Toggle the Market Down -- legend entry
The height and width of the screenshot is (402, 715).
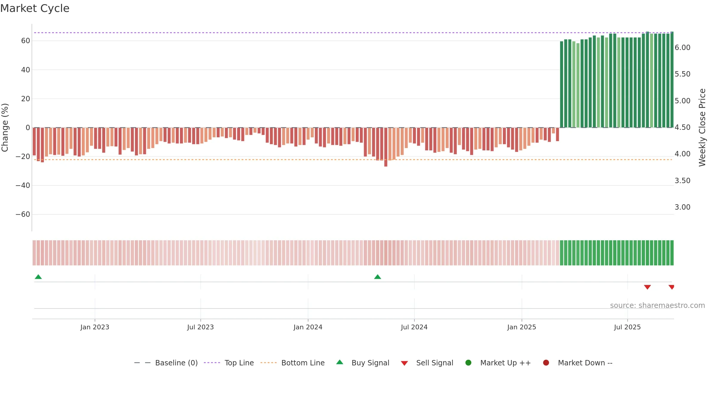pos(577,363)
